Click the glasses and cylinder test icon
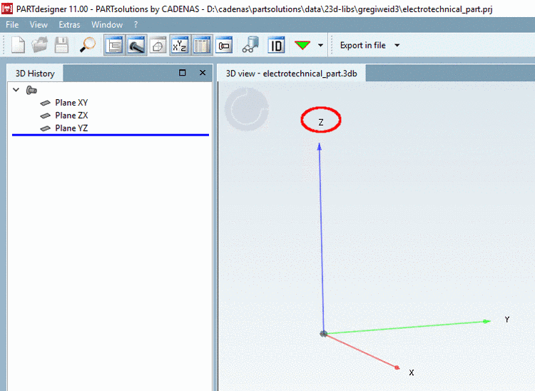The image size is (535, 391). [x=251, y=45]
